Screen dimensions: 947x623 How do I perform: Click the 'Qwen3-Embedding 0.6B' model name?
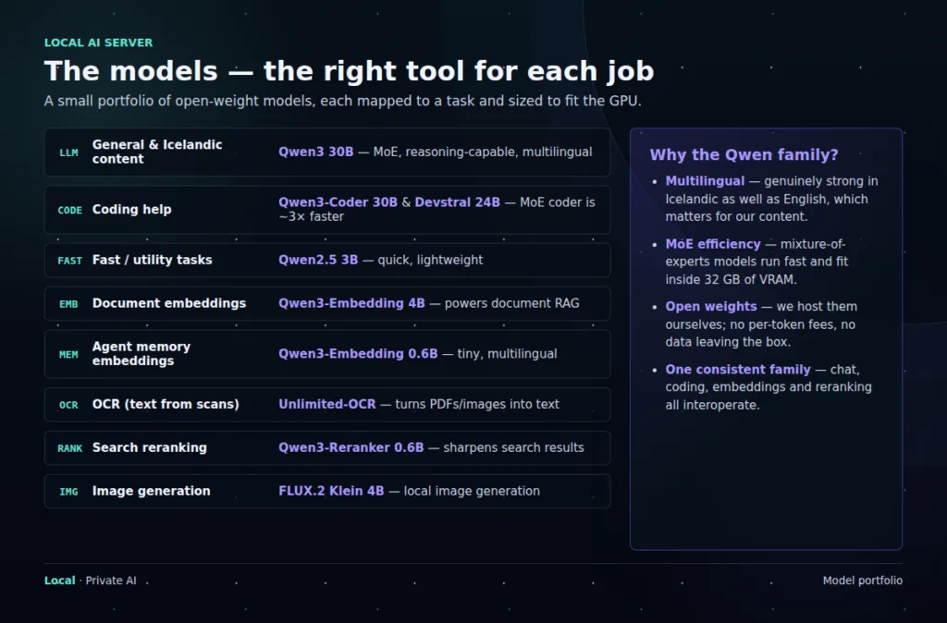(358, 354)
